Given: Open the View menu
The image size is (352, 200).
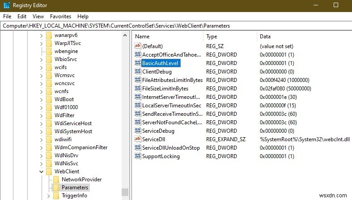Looking at the screenshot, I should coord(38,16).
